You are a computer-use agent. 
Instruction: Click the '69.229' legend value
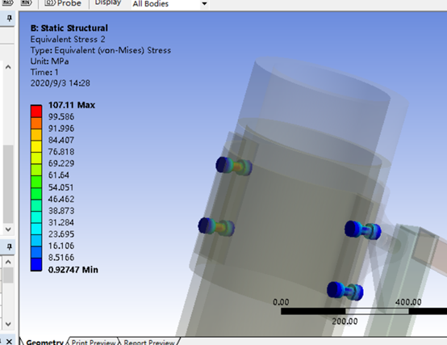point(61,163)
